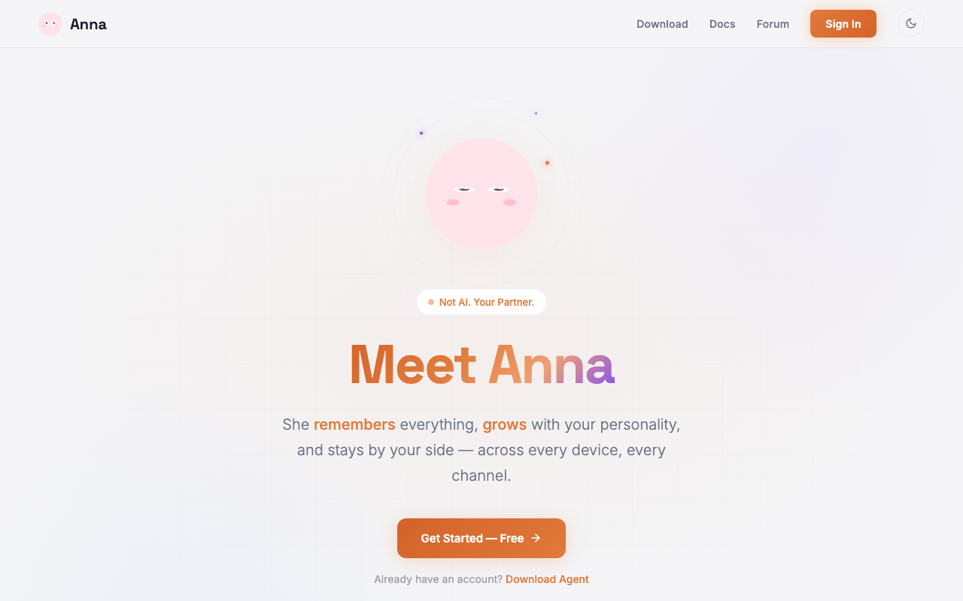Screen dimensions: 963x601
Task: Click the highlighted word grows
Action: pos(505,424)
